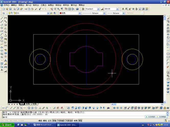
Task: Click the 模型 button in status bar
Action: 81,121
